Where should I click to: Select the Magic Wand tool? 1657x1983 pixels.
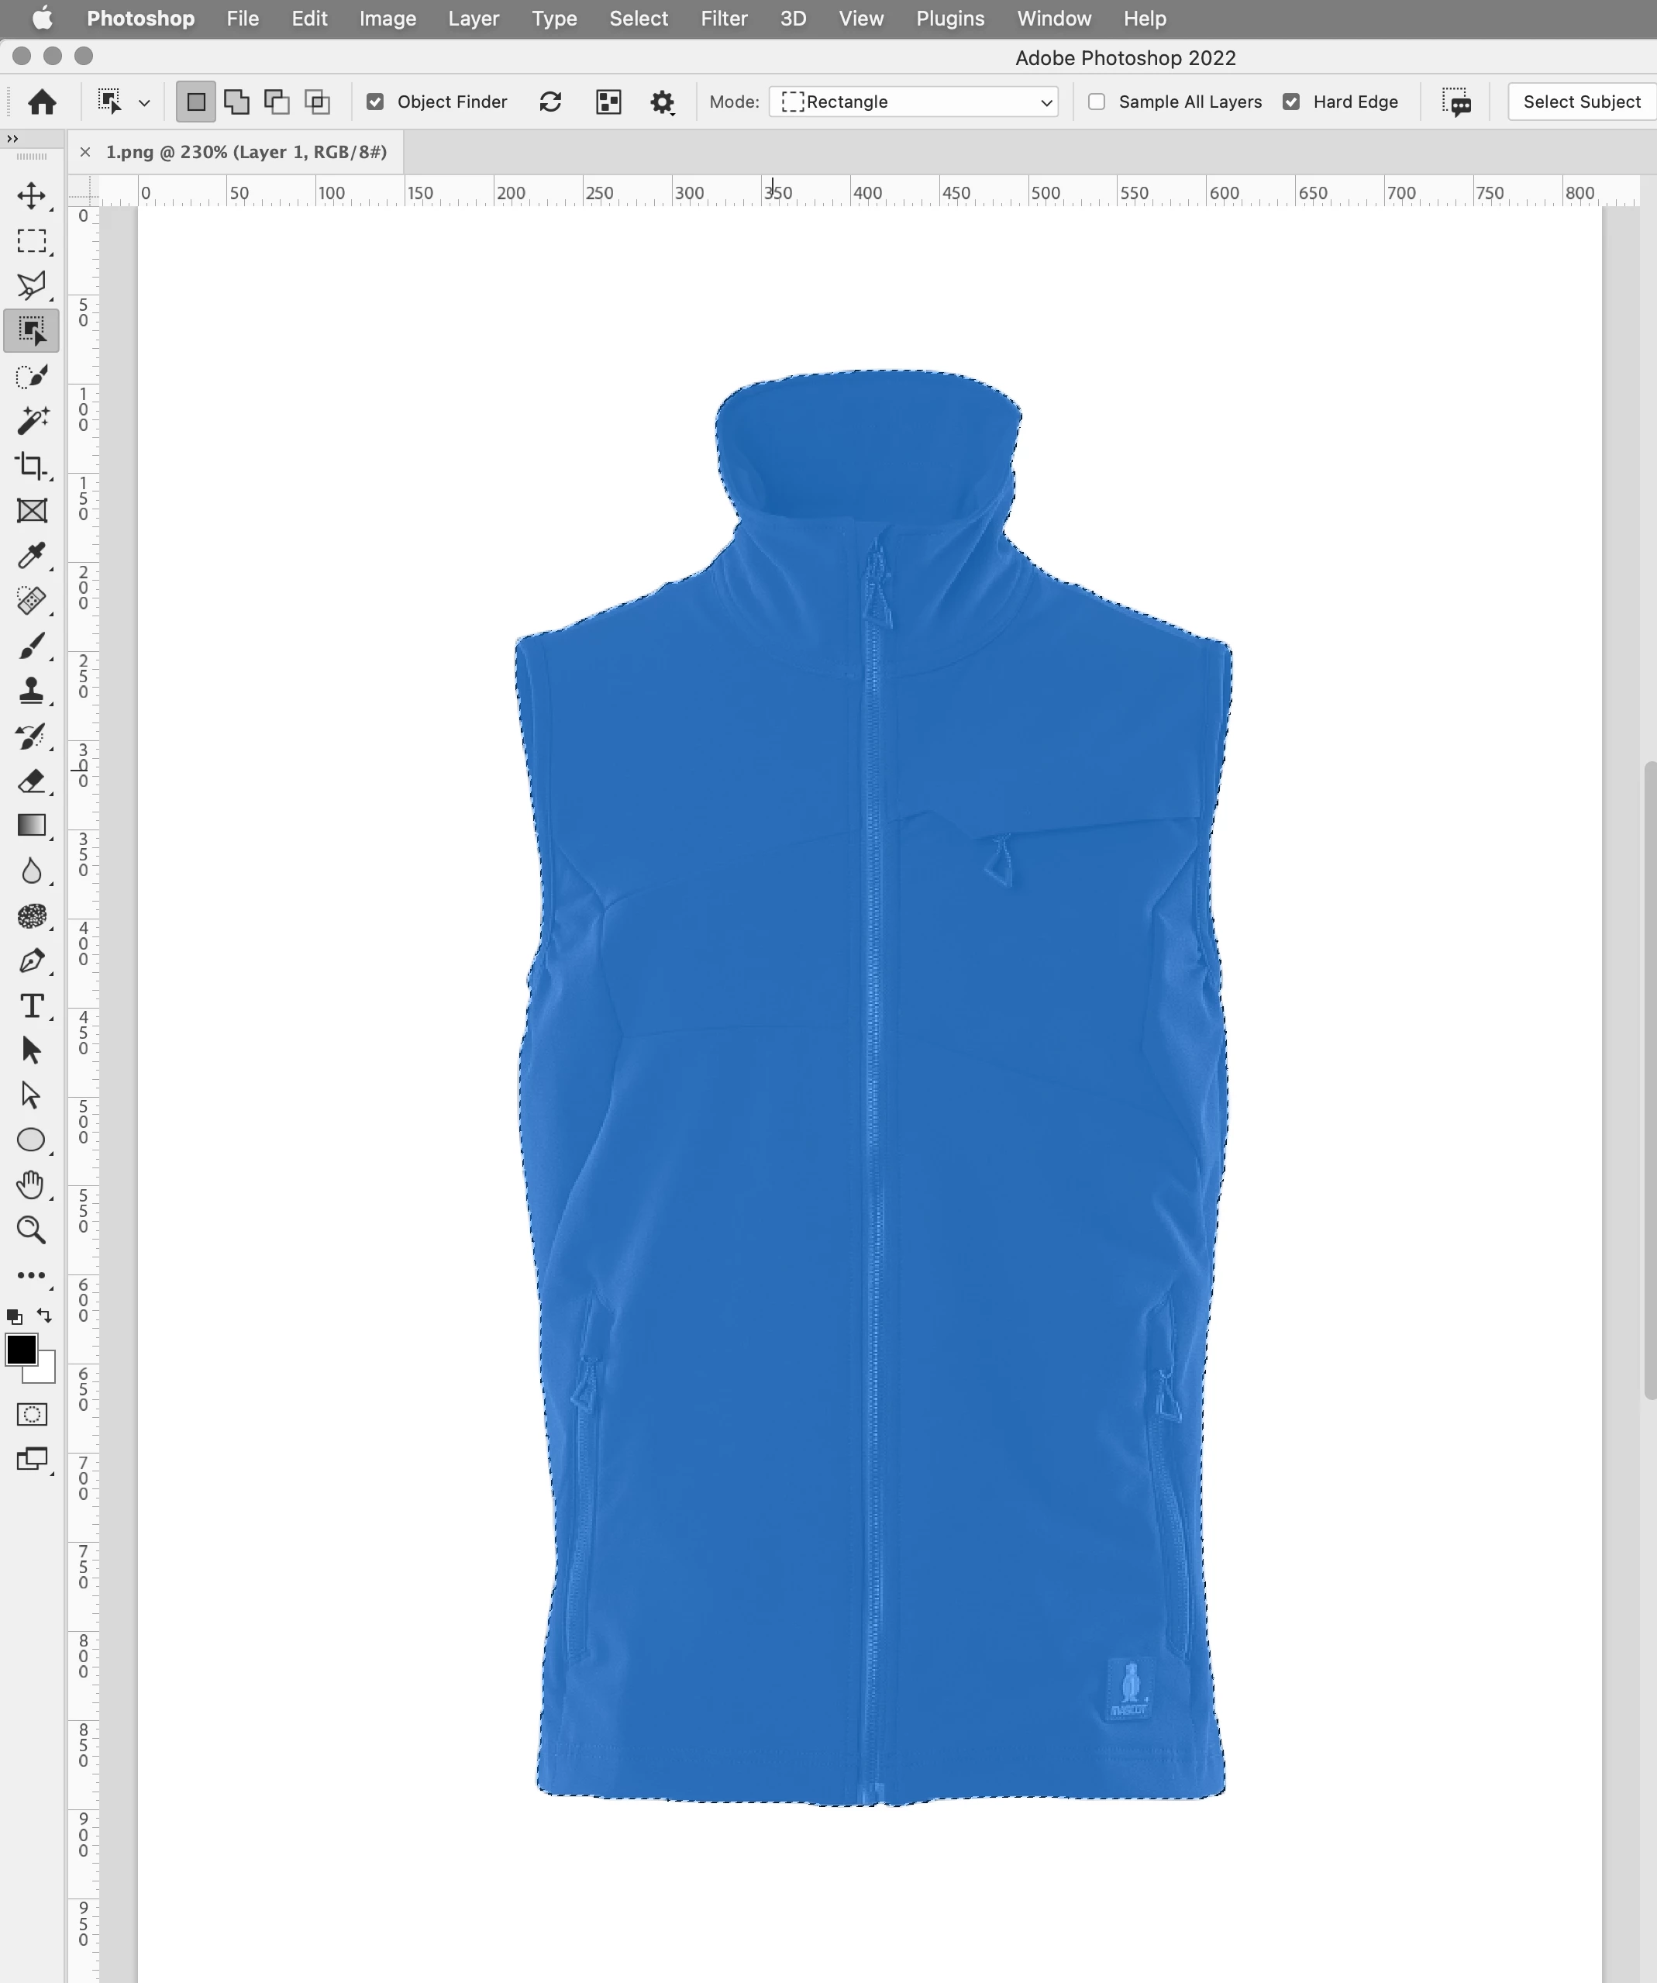point(31,421)
